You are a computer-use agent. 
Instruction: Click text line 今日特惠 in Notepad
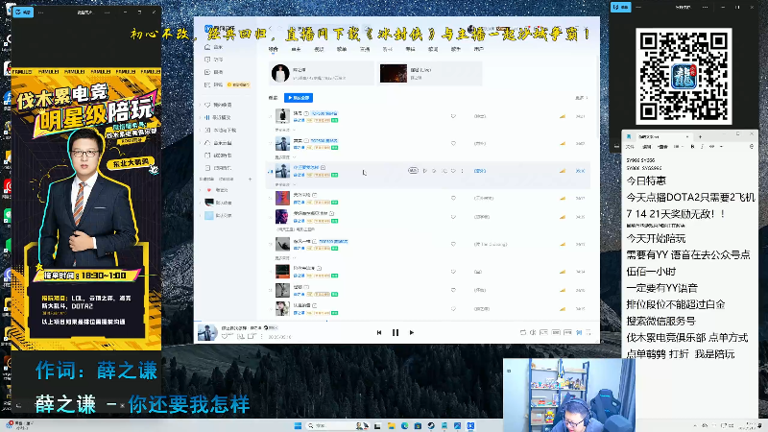pos(646,180)
